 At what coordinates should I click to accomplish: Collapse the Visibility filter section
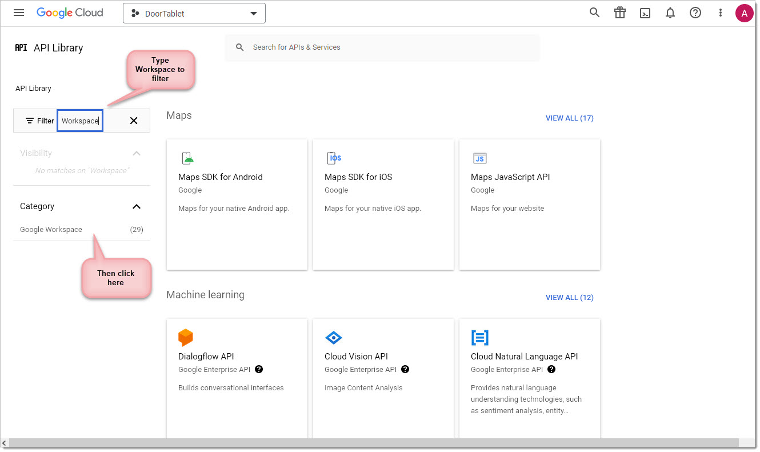136,153
